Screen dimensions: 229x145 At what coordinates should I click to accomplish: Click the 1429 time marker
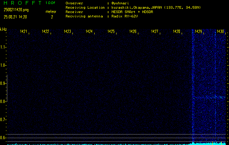(198, 31)
